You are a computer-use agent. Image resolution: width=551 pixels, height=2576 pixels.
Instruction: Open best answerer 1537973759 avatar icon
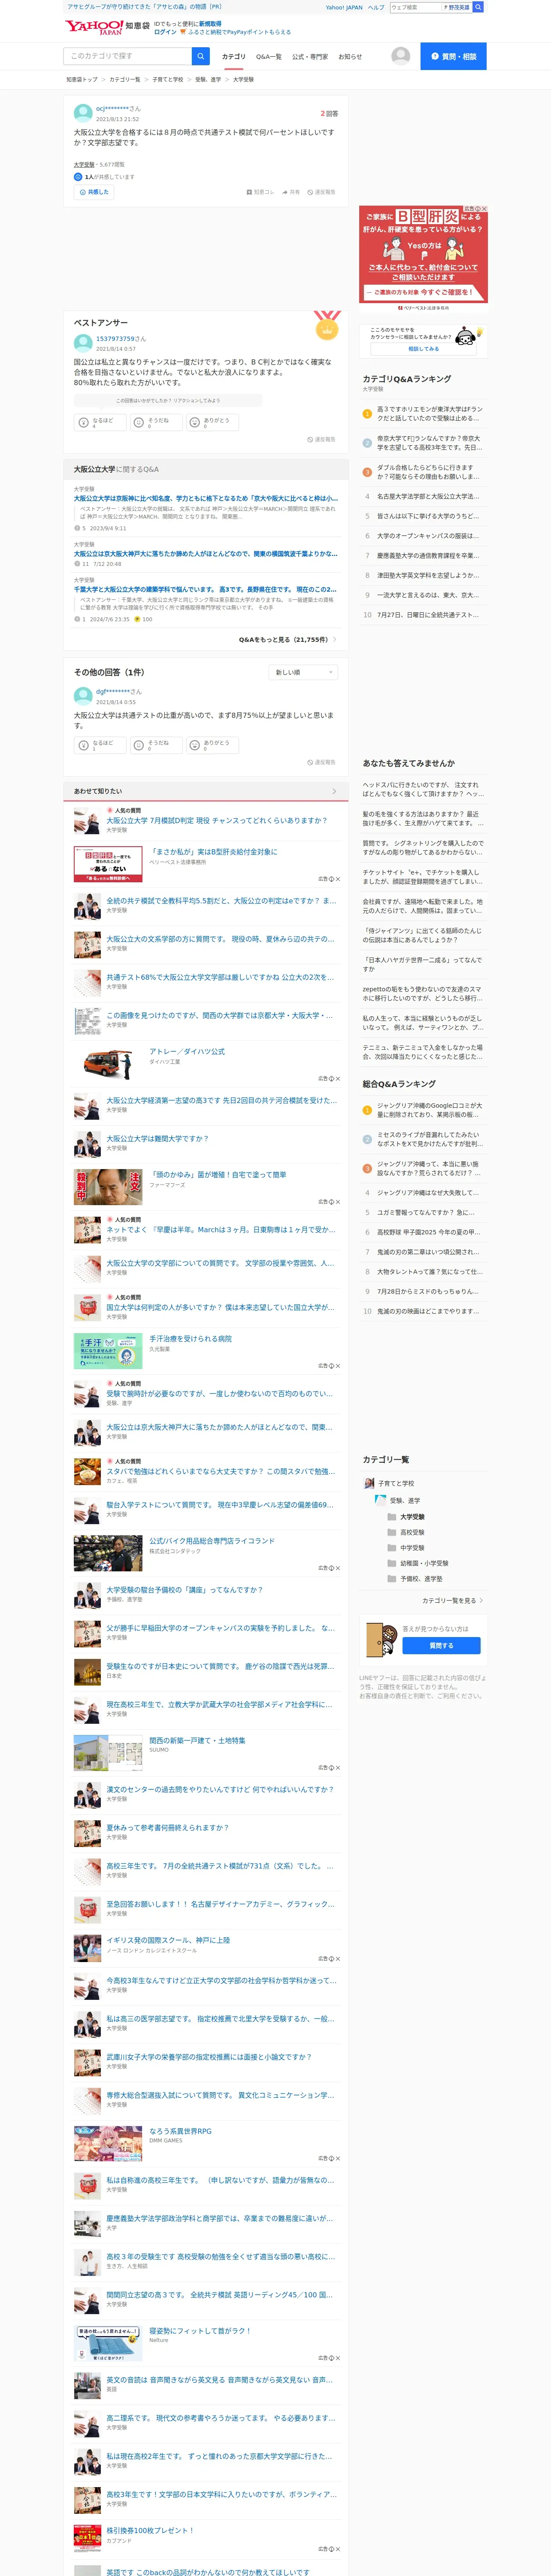pos(83,343)
